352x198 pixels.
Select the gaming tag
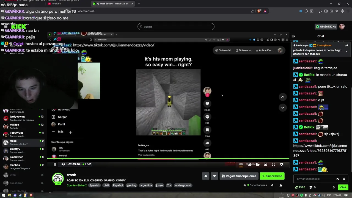pos(131,185)
